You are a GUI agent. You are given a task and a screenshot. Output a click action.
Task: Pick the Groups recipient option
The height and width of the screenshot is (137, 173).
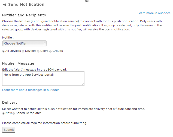50,51
